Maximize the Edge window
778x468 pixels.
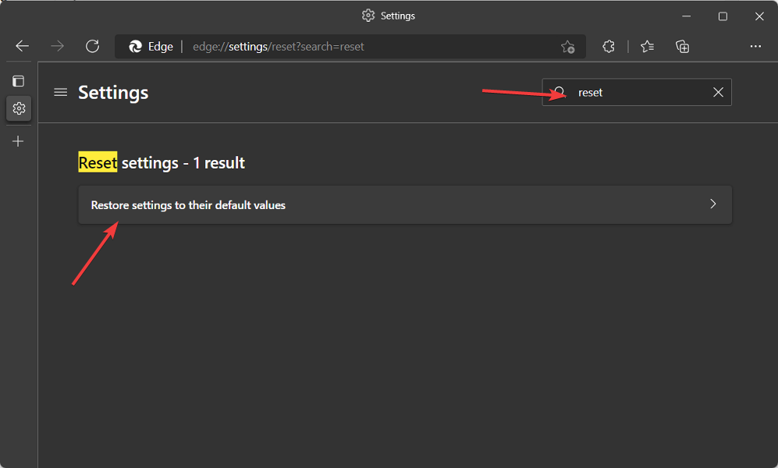[723, 16]
